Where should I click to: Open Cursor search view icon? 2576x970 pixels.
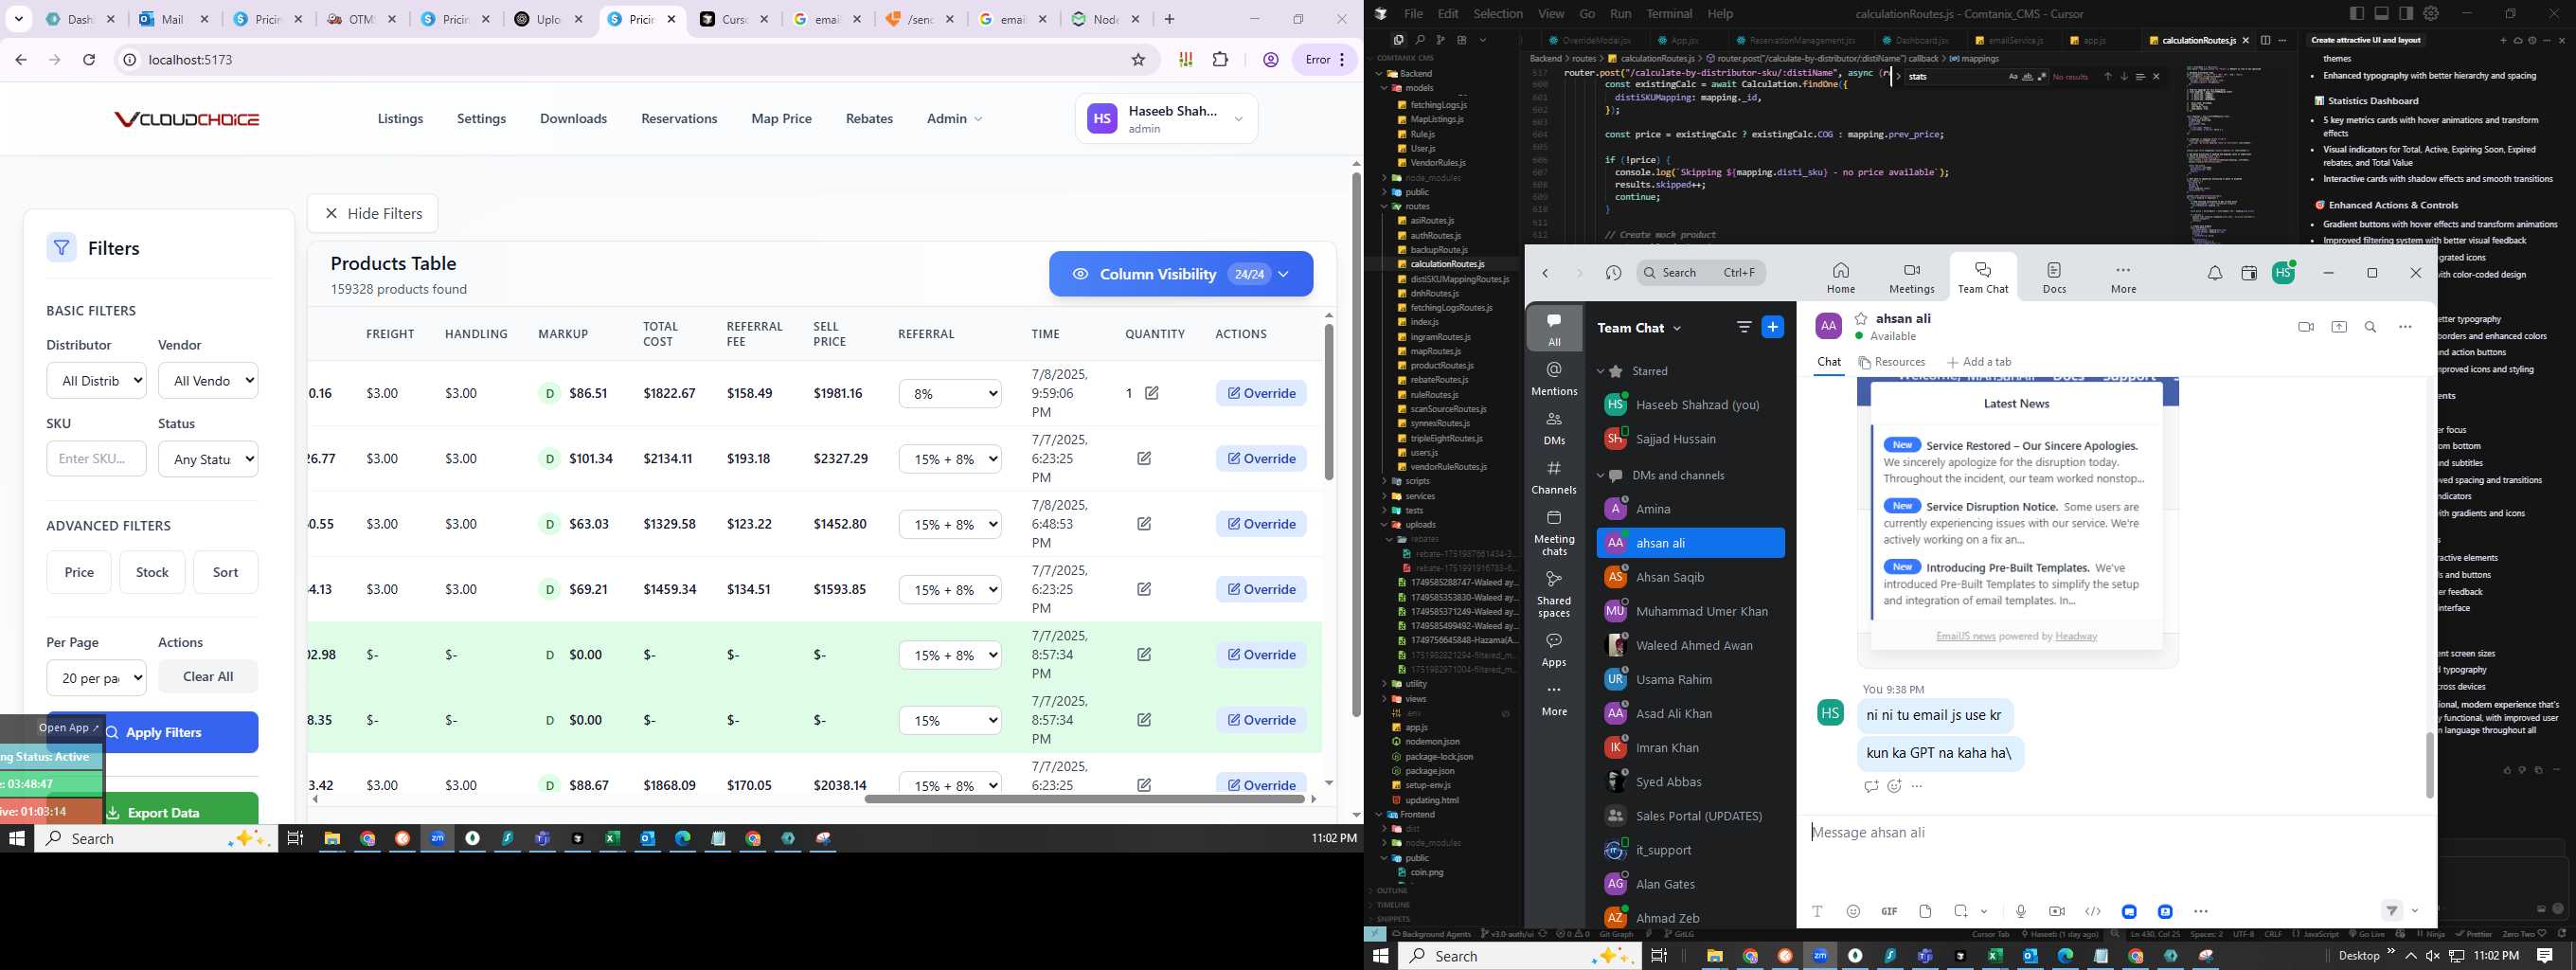1419,40
